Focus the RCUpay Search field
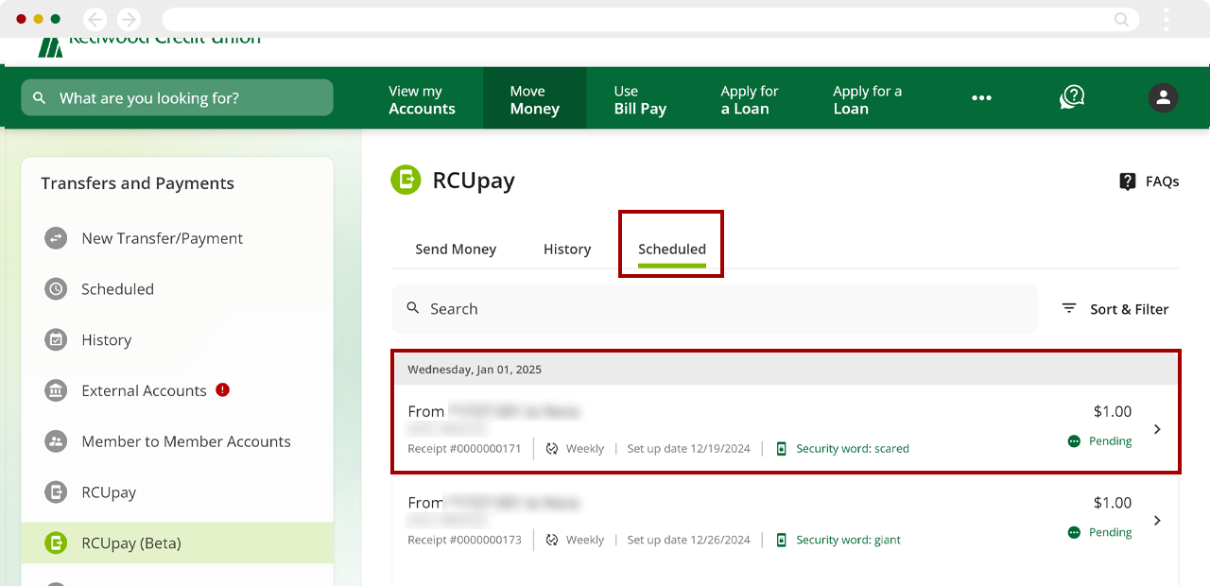This screenshot has width=1210, height=586. tap(715, 309)
